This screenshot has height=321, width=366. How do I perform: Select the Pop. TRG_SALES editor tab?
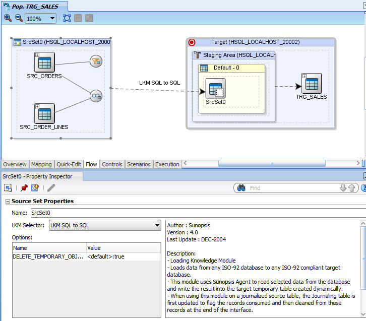click(x=35, y=6)
